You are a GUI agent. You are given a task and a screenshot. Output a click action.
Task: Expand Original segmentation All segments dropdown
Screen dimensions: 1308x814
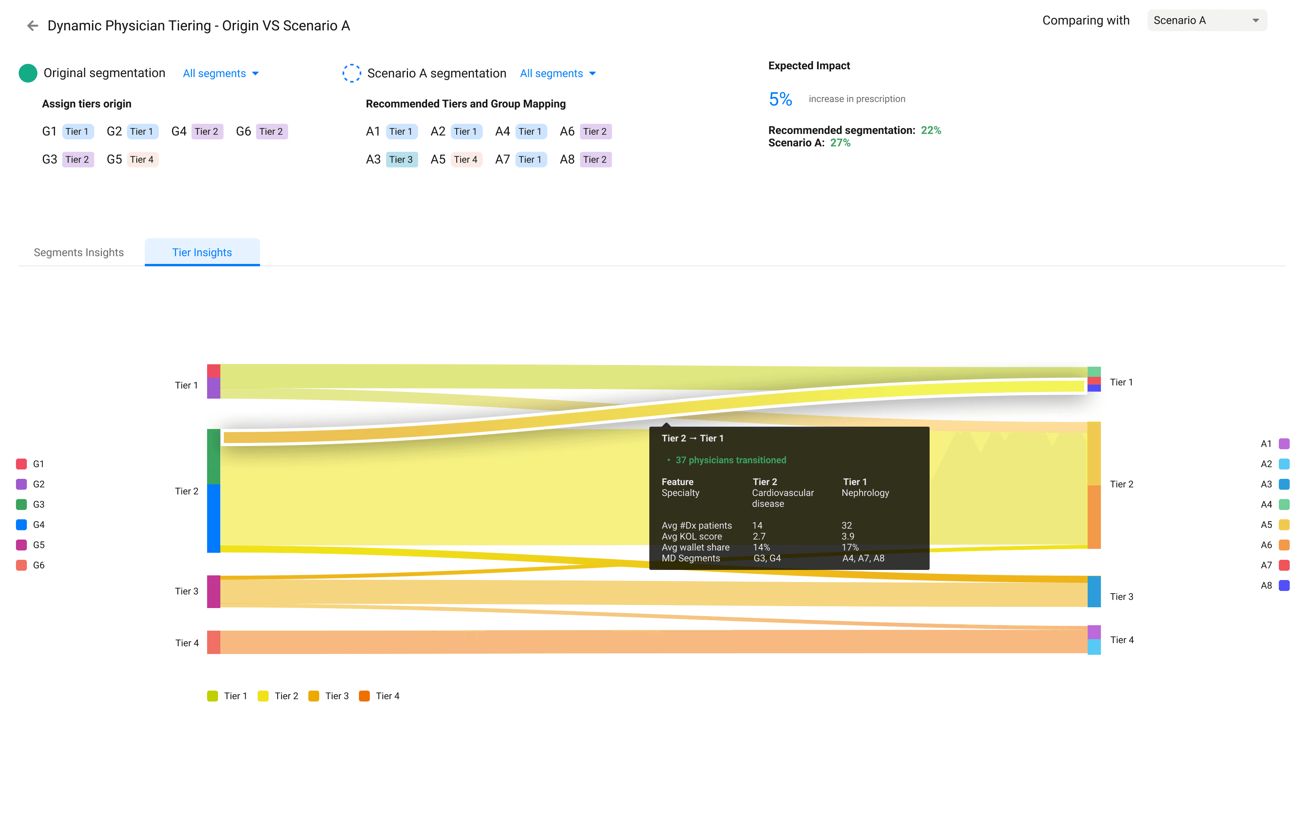tap(221, 73)
